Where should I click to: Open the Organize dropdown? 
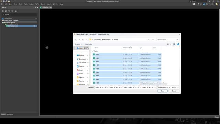tap(78, 44)
